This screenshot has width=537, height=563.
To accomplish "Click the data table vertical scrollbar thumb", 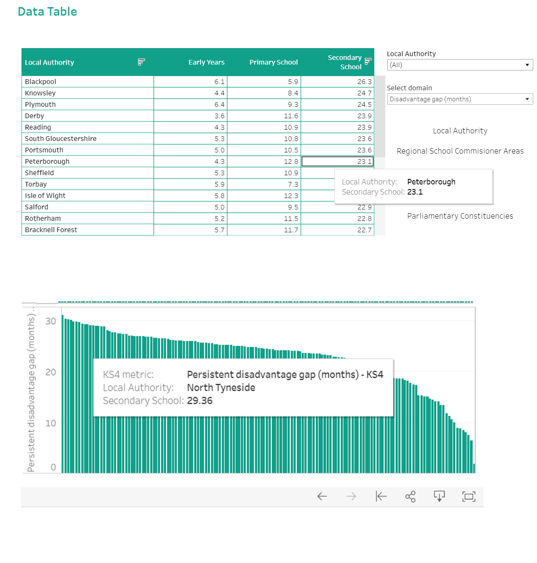I will (380, 116).
